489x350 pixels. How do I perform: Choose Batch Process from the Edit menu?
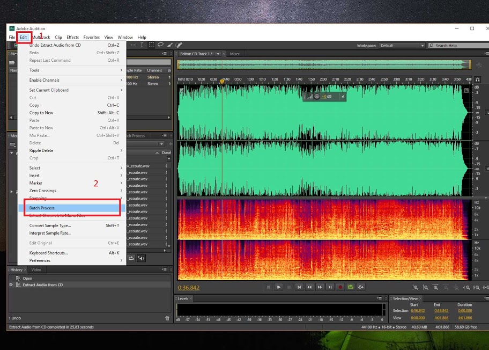point(43,208)
